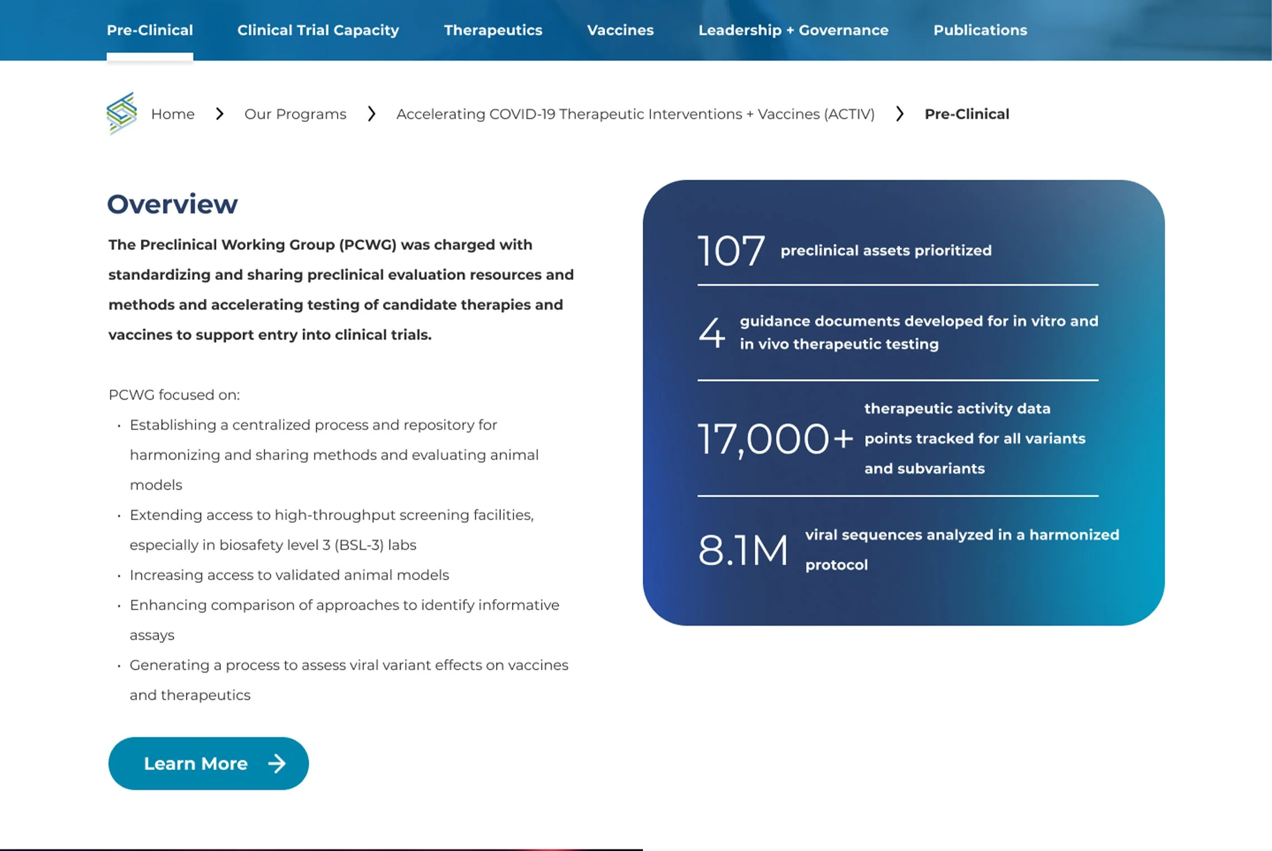Click current Pre-Clinical breadcrumb item
1272x851 pixels.
click(x=967, y=114)
